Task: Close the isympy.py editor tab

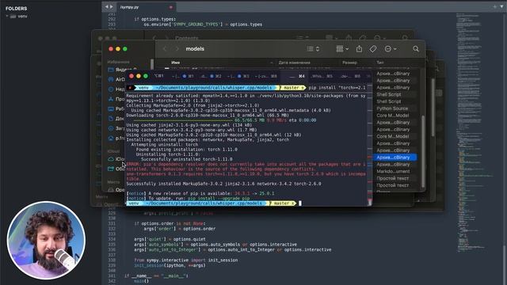Action: (x=171, y=7)
